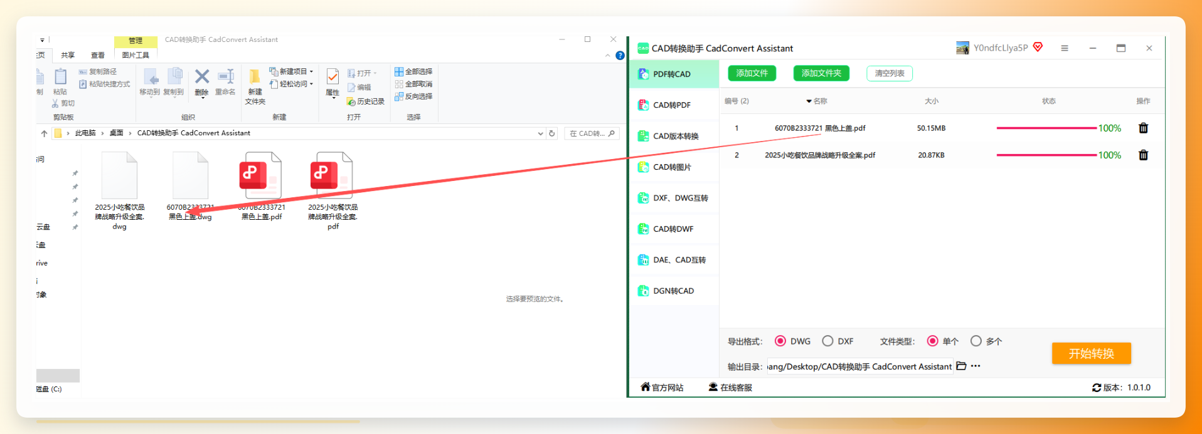Click 重命名 rename in Explorer ribbon
Image resolution: width=1202 pixels, height=434 pixels.
coord(225,83)
